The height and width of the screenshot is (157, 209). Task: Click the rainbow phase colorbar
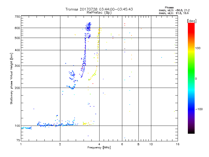click(191, 78)
